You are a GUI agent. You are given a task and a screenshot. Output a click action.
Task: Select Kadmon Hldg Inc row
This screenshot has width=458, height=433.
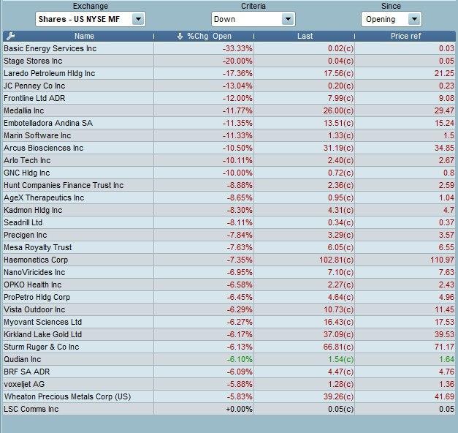point(229,210)
